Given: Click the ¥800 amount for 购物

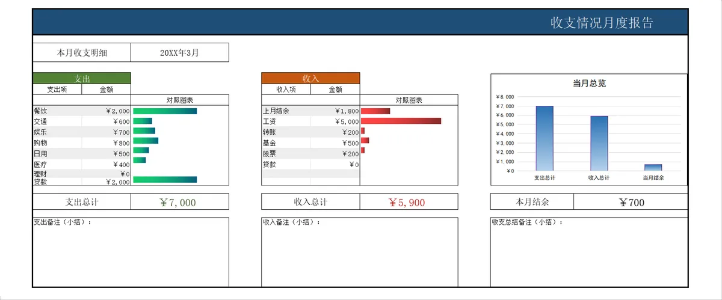Looking at the screenshot, I should pyautogui.click(x=106, y=142).
